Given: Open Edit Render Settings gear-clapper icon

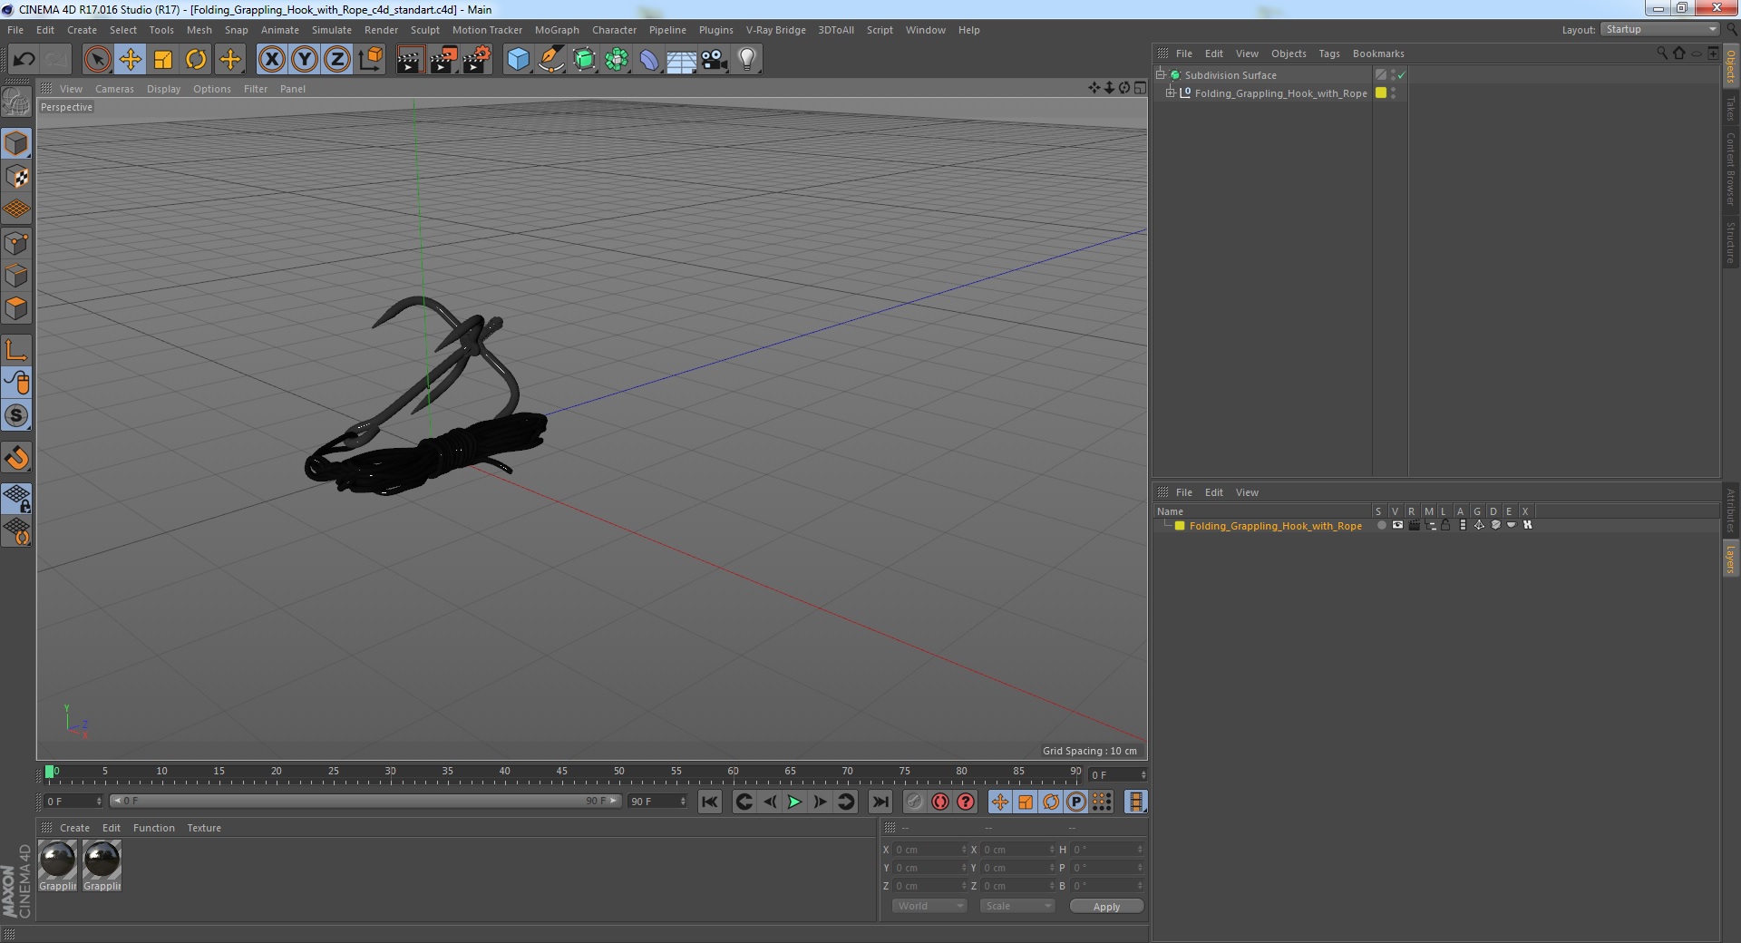Looking at the screenshot, I should pyautogui.click(x=477, y=60).
